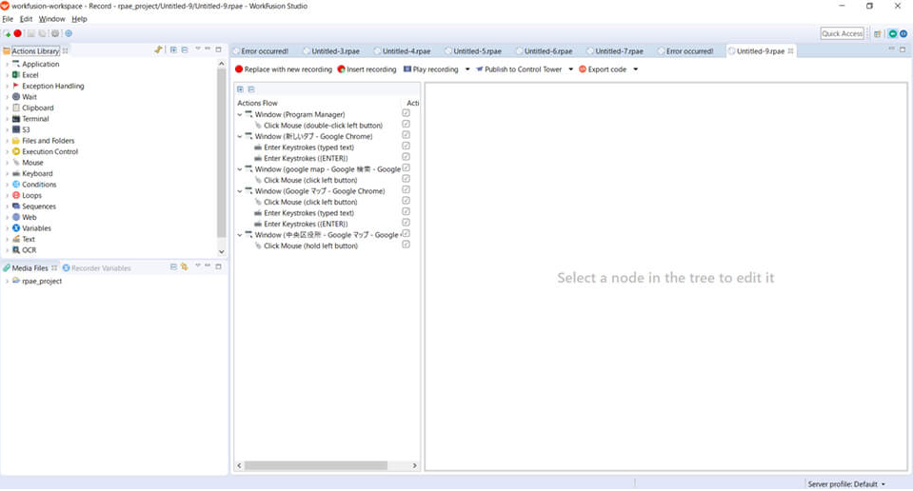Screen dimensions: 913x491
Task: Select the Terminal icon in the Actions Library
Action: 16,119
